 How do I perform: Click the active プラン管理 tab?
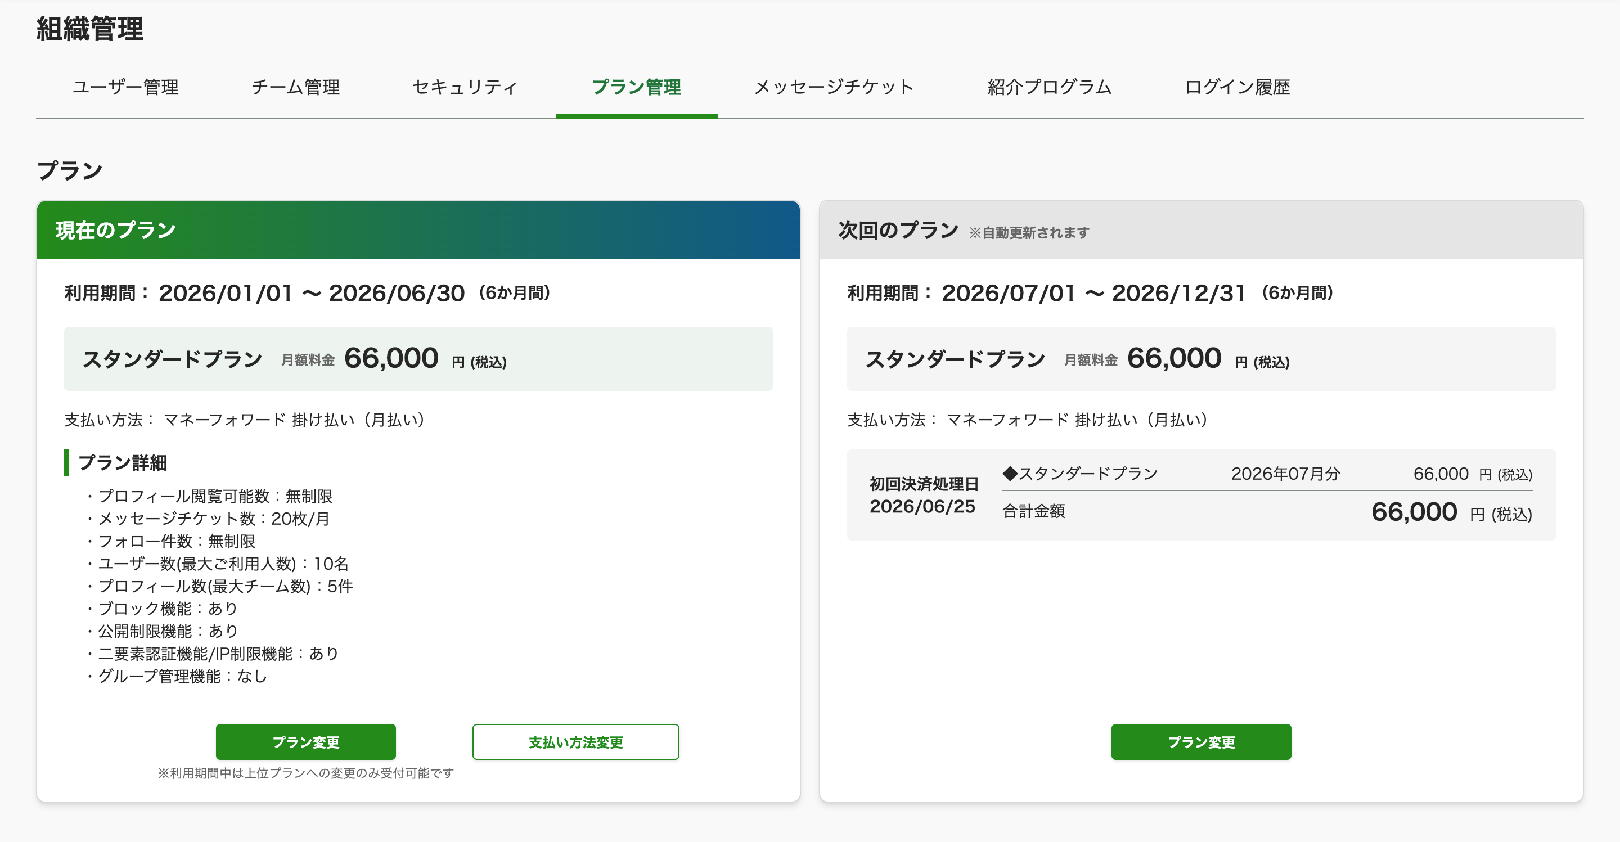(636, 87)
